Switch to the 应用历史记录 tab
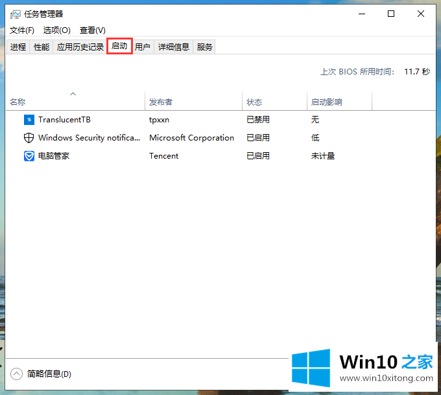 pos(80,47)
